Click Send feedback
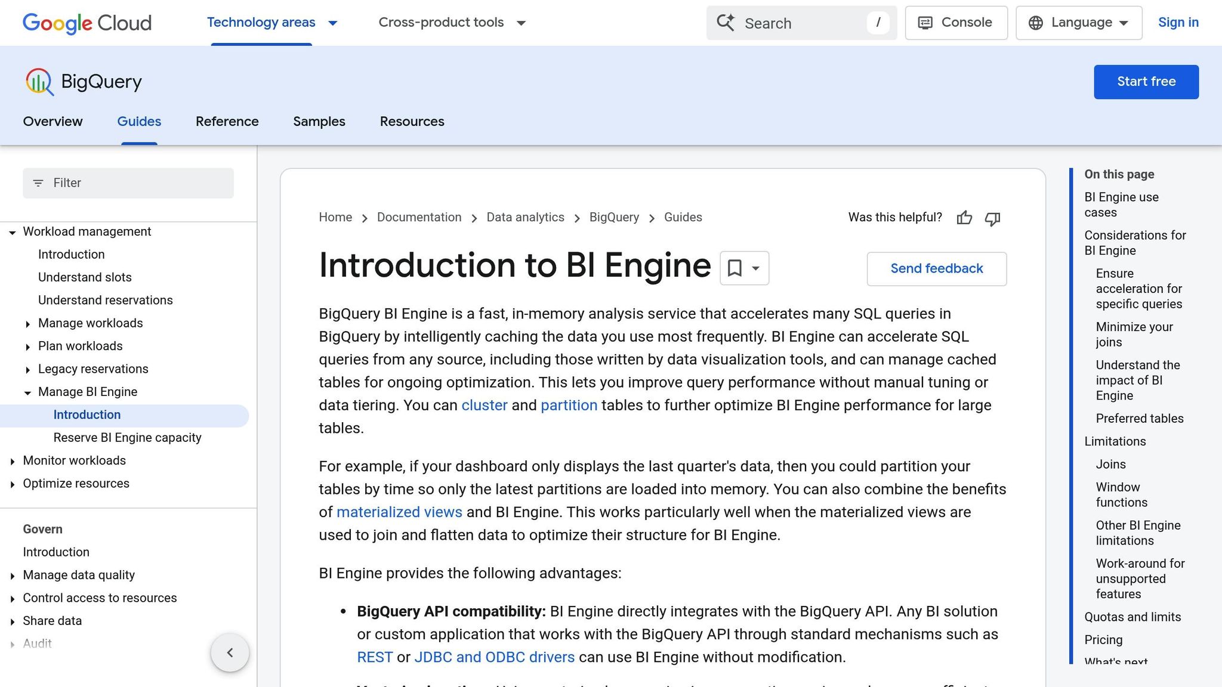The image size is (1222, 687). [x=936, y=268]
